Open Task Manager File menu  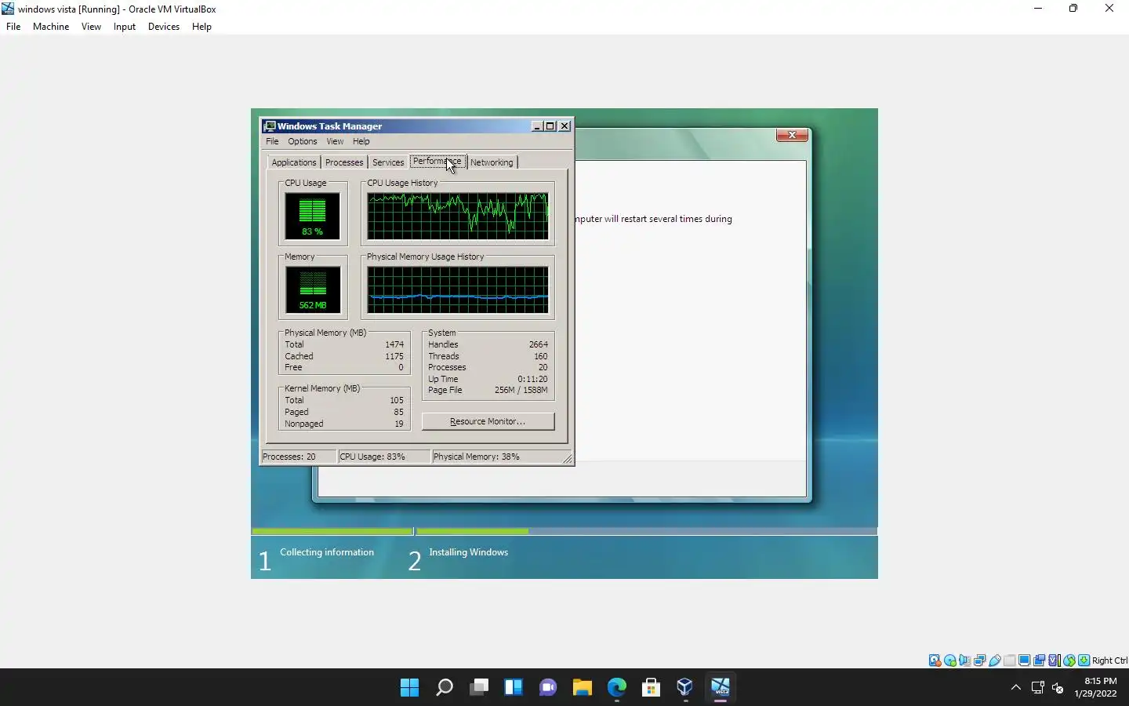coord(272,141)
